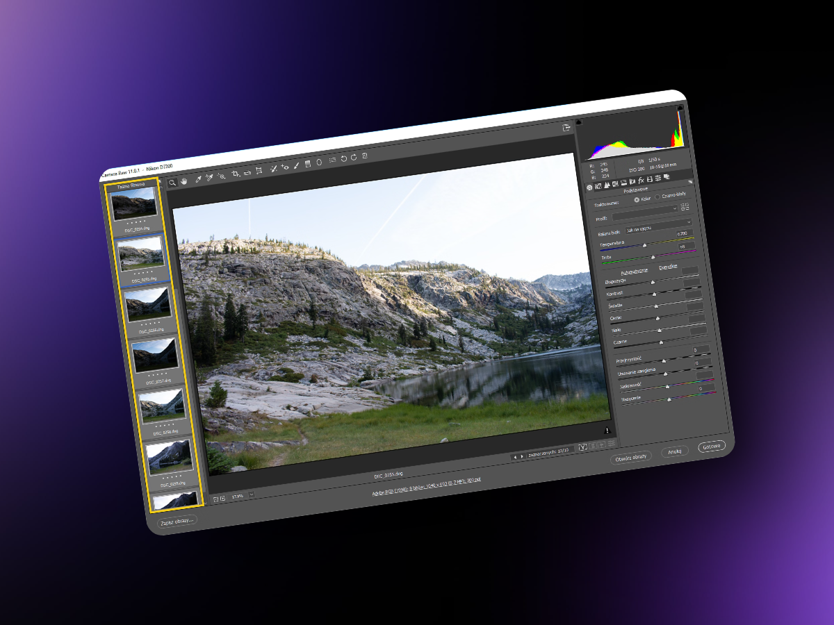The height and width of the screenshot is (625, 834).
Task: Open the Detail panel tab
Action: (607, 185)
